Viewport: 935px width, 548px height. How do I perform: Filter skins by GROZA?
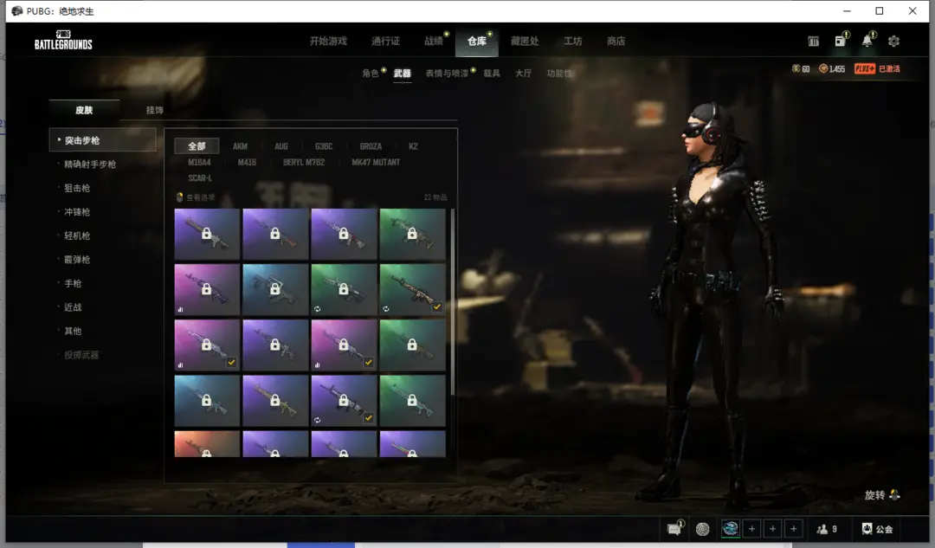pyautogui.click(x=371, y=146)
